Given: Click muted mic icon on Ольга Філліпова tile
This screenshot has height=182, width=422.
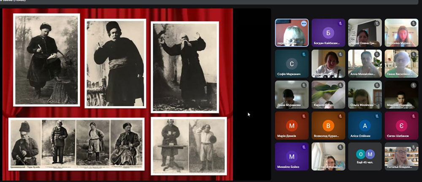Looking at the screenshot, I should 377,86.
